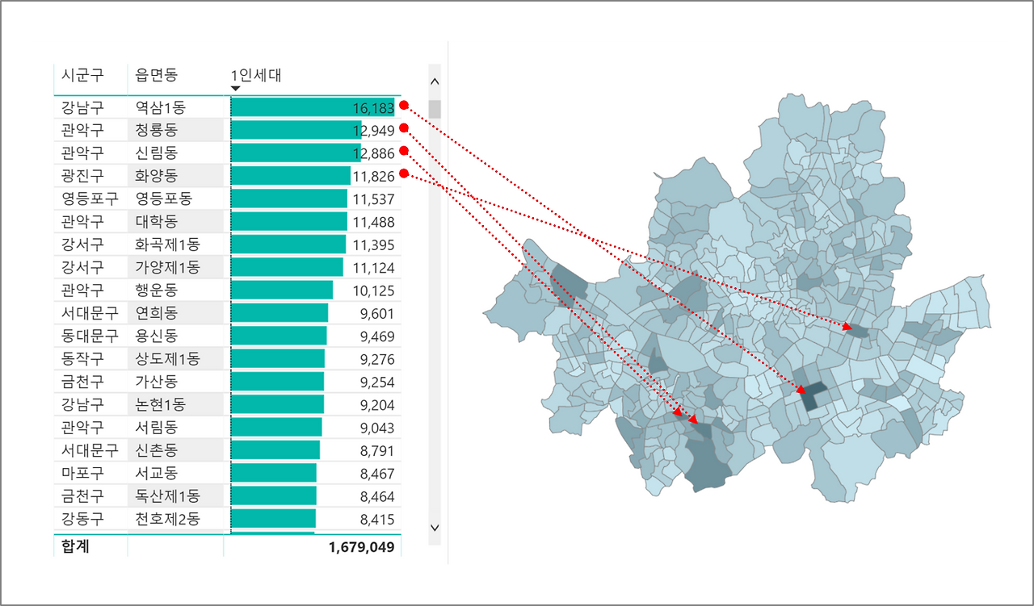Click the 11,537 value
Screen dimensions: 1034x606
374,199
